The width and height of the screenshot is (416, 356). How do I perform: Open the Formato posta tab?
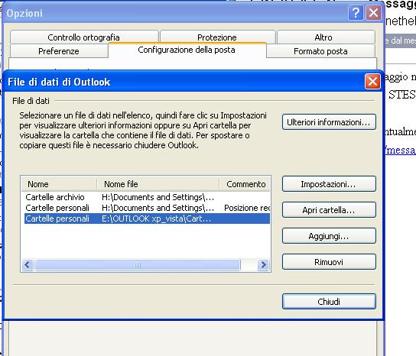320,51
